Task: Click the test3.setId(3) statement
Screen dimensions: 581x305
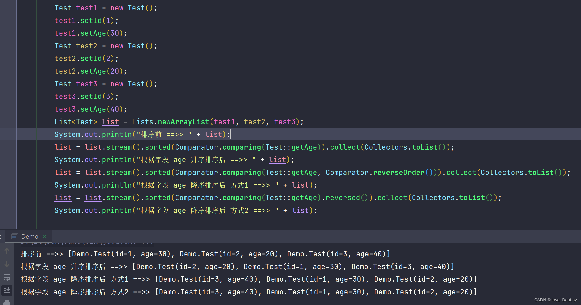Action: tap(86, 96)
